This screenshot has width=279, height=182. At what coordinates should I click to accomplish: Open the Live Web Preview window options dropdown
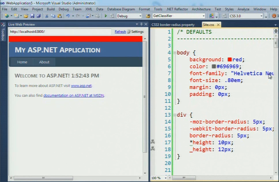tap(137, 24)
